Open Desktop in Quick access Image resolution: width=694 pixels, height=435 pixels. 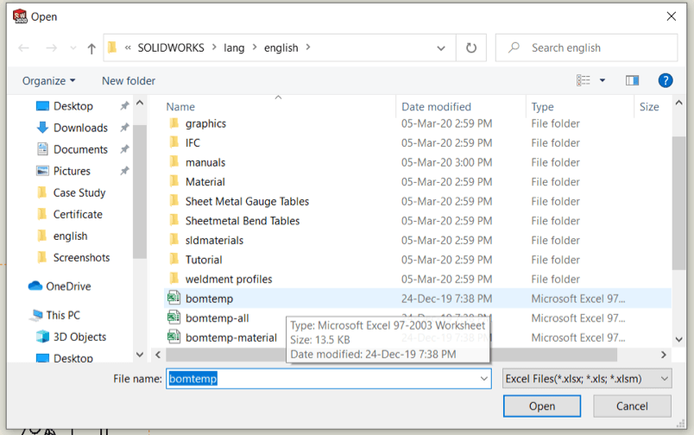point(73,106)
